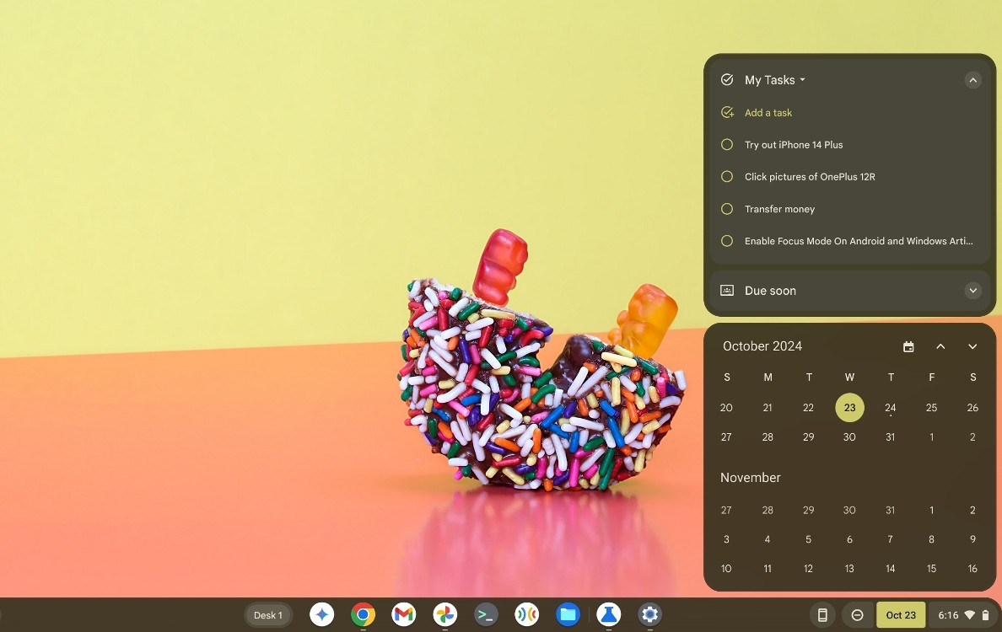This screenshot has width=1002, height=632.
Task: Collapse the My Tasks panel chevron
Action: tap(972, 80)
